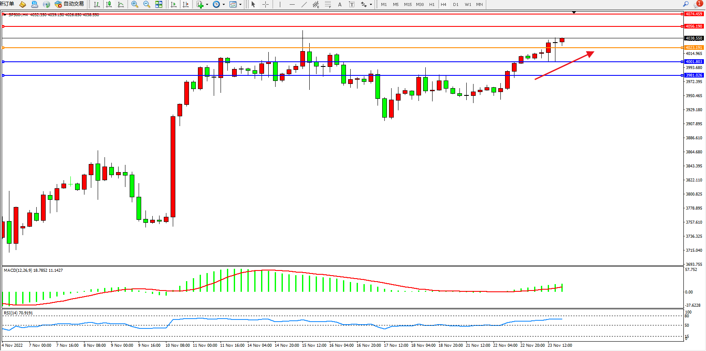
Task: Click the Zoom Out magnifier icon
Action: 147,4
